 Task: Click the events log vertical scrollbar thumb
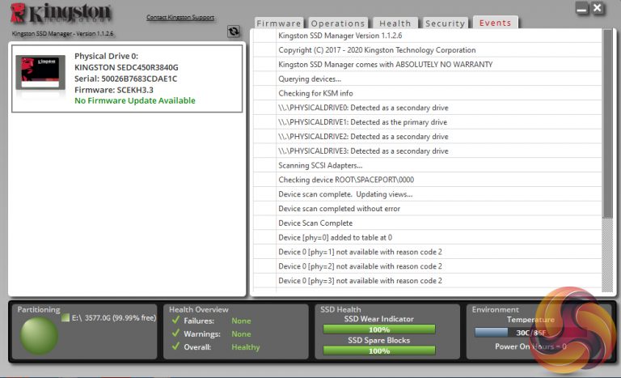pyautogui.click(x=607, y=123)
